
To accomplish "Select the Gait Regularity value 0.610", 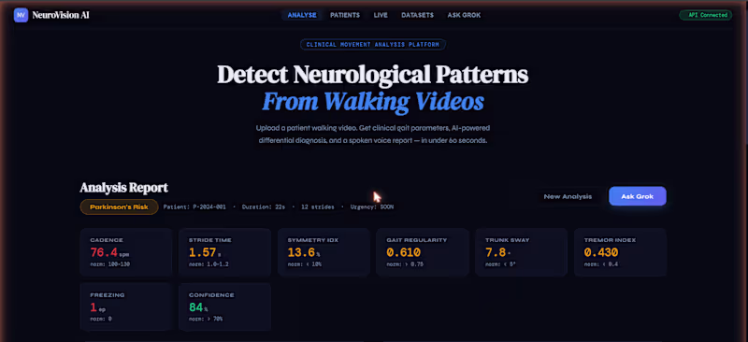I will tap(403, 252).
